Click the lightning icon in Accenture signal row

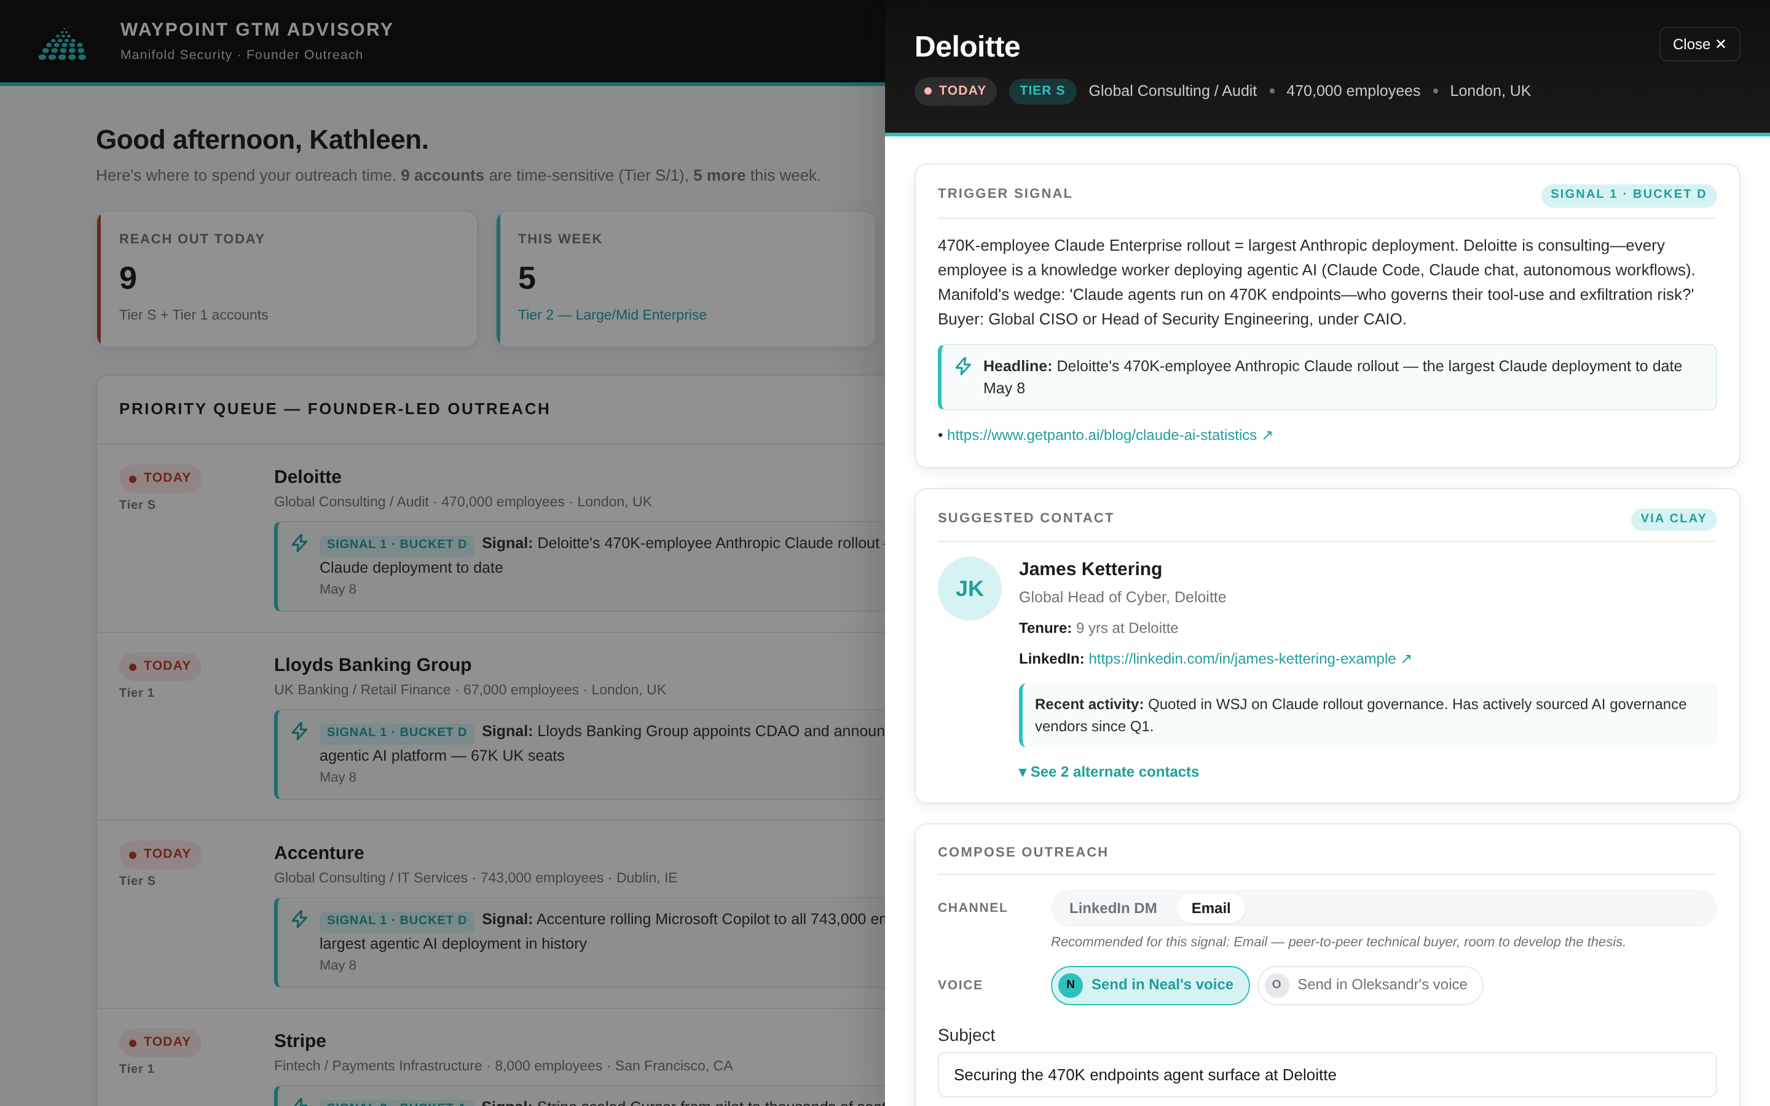click(x=299, y=919)
